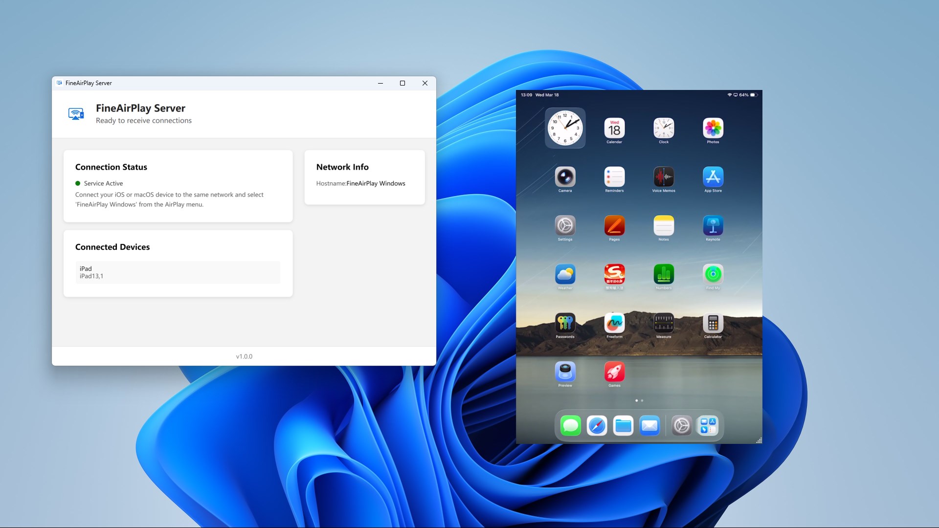The width and height of the screenshot is (939, 528).
Task: Open the Sogou input app with red S icon
Action: 614,274
